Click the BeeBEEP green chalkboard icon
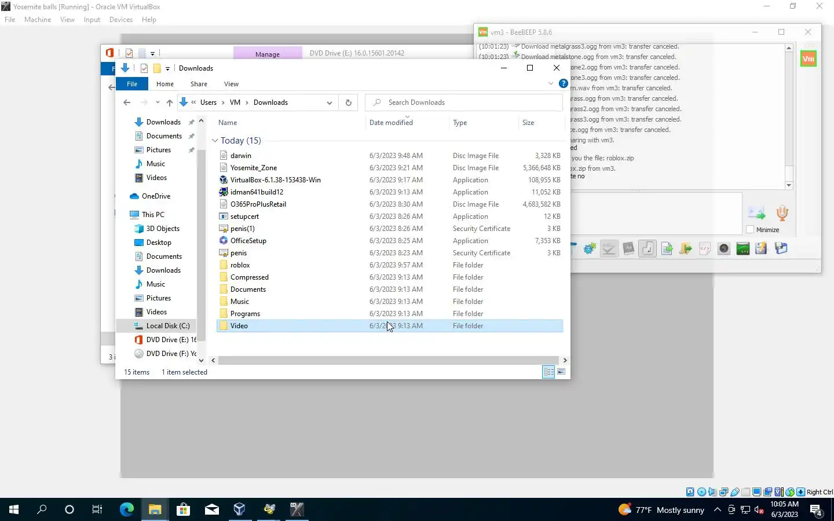Image resolution: width=834 pixels, height=521 pixels. tap(743, 249)
